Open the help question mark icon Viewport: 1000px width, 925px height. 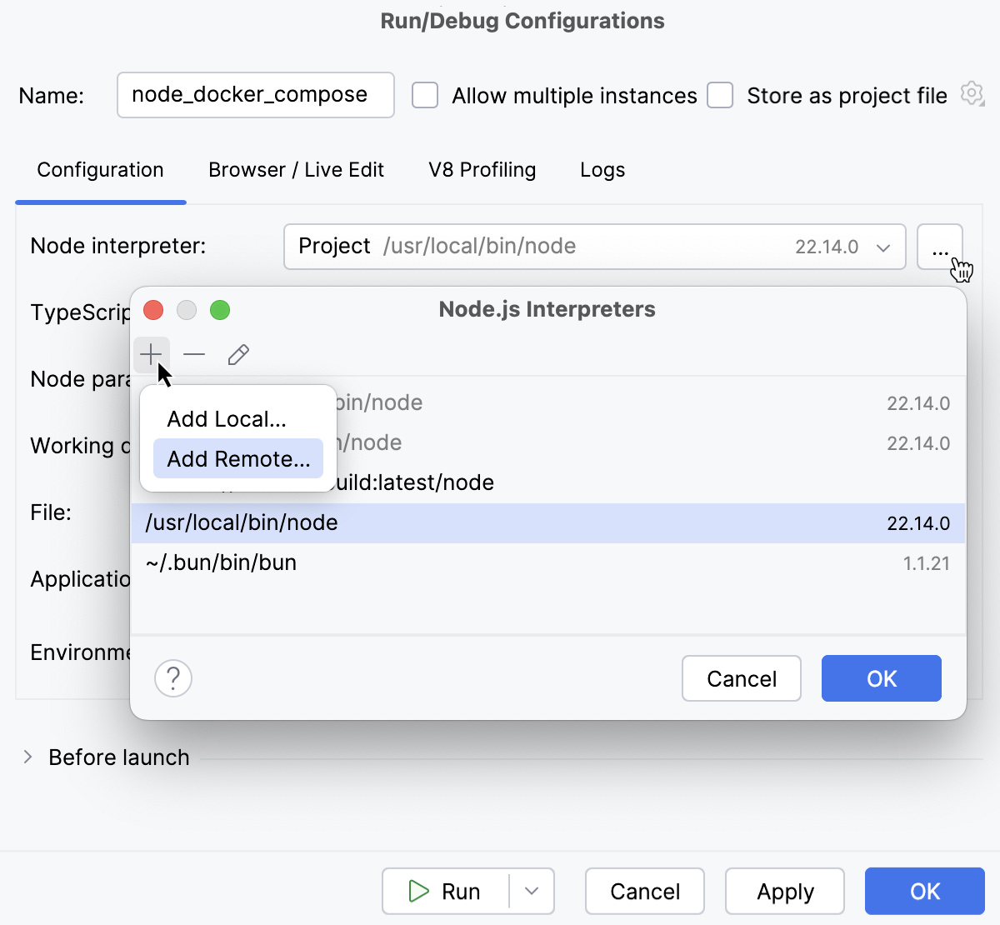[173, 678]
